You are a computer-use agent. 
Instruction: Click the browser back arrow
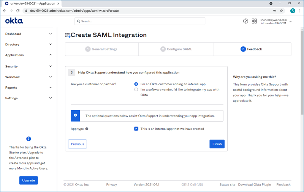(x=5, y=11)
